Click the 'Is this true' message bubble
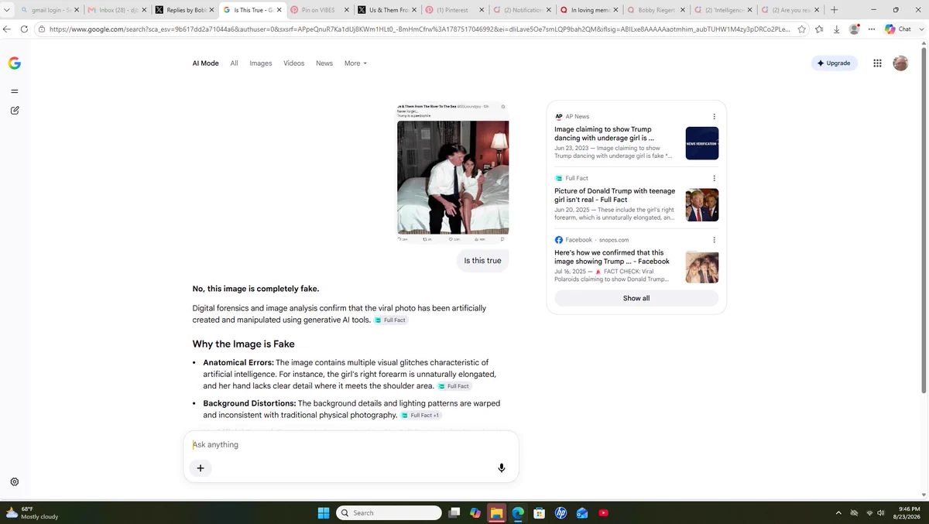The image size is (929, 524). point(482,261)
